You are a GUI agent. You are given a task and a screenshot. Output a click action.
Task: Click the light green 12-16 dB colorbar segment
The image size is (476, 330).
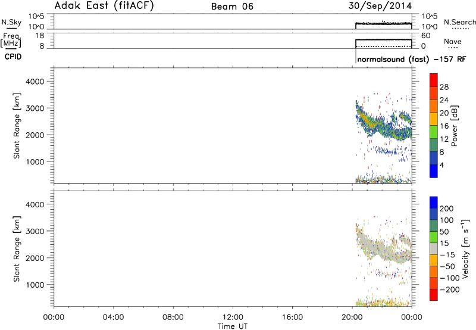434,132
